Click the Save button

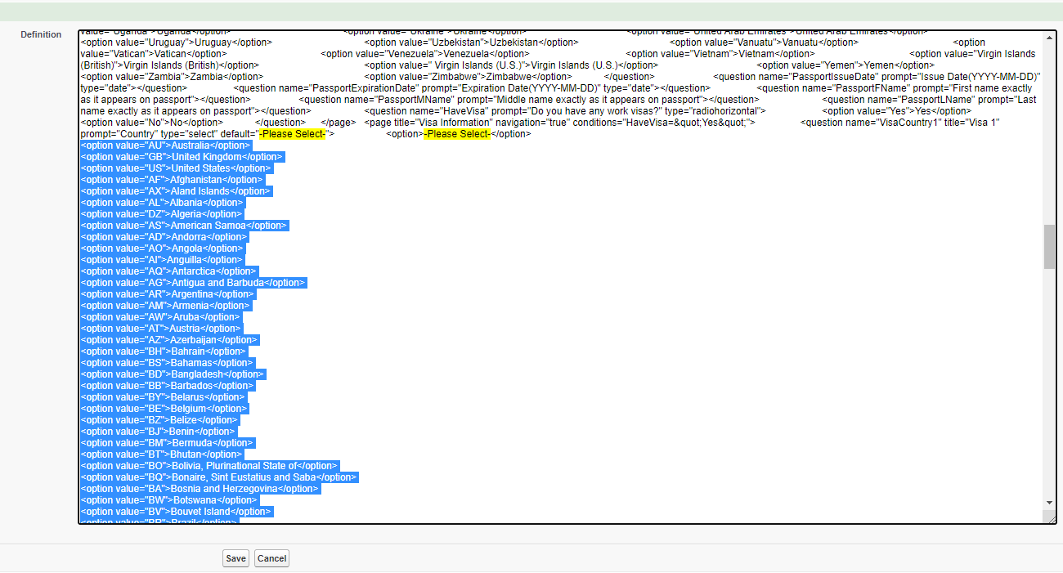click(235, 558)
